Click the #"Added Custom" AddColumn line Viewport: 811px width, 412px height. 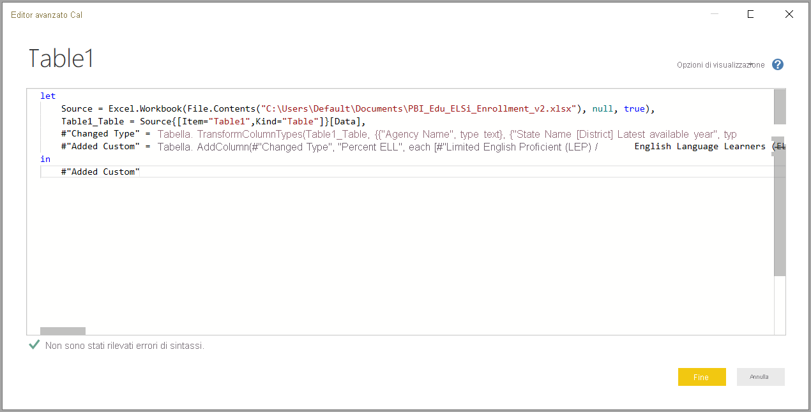point(423,147)
